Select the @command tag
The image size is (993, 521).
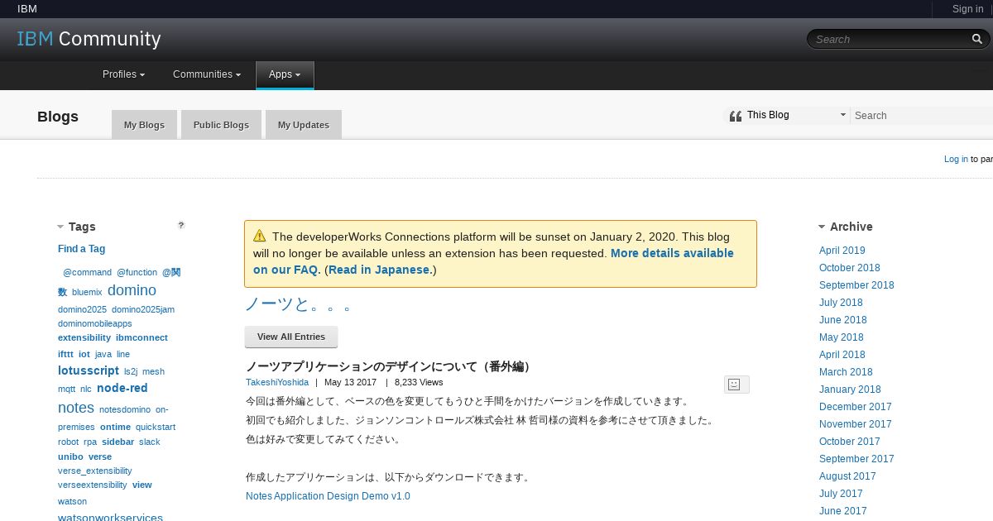click(x=87, y=272)
